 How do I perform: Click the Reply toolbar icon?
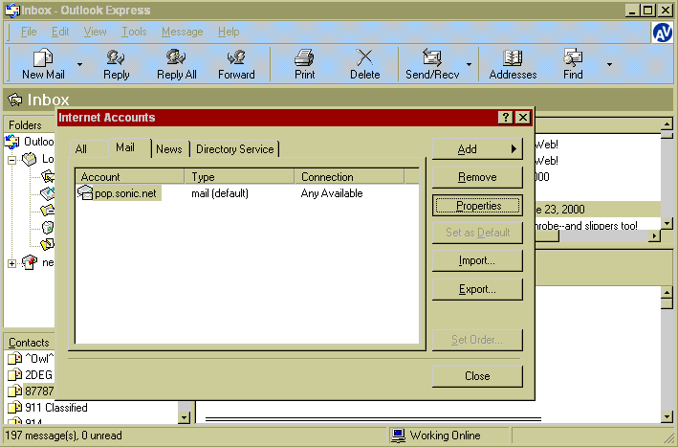pos(116,57)
